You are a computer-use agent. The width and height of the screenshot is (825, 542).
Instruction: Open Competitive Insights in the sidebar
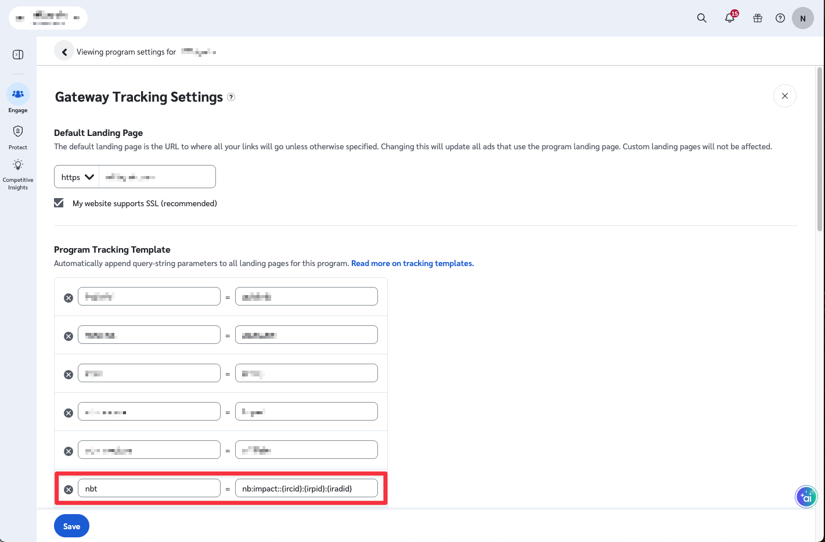click(18, 175)
